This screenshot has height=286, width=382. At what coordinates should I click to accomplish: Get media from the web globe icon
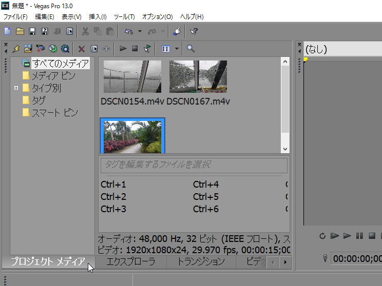(x=65, y=49)
